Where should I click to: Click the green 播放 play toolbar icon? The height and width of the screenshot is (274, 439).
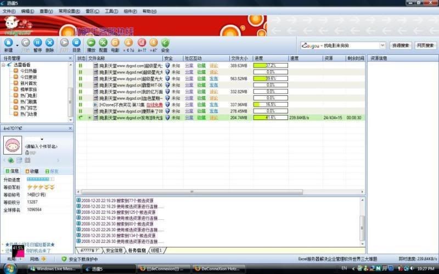coord(91,43)
